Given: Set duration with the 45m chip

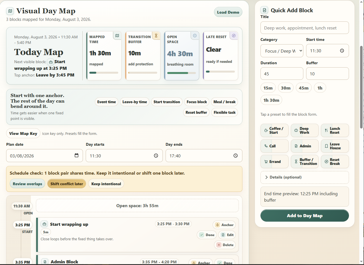Looking at the screenshot, I should 304,88.
